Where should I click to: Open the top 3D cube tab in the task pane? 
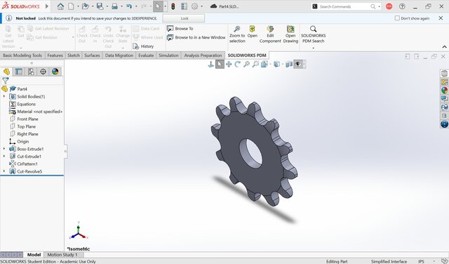(444, 74)
